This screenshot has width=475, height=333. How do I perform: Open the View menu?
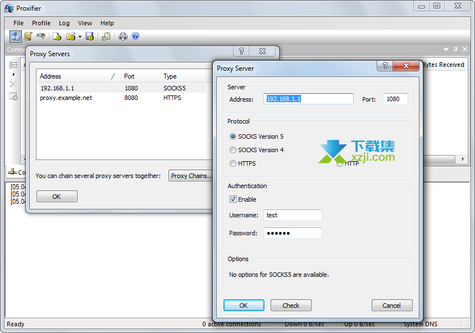click(85, 23)
